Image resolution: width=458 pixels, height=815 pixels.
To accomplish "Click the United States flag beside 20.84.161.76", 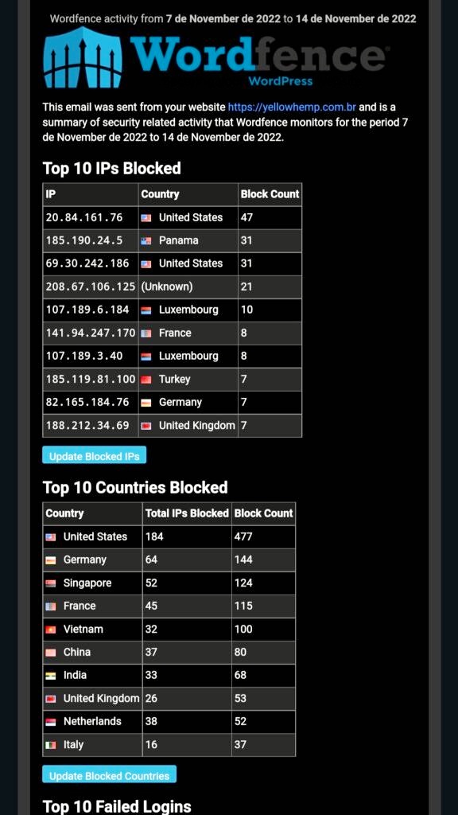I will (146, 218).
